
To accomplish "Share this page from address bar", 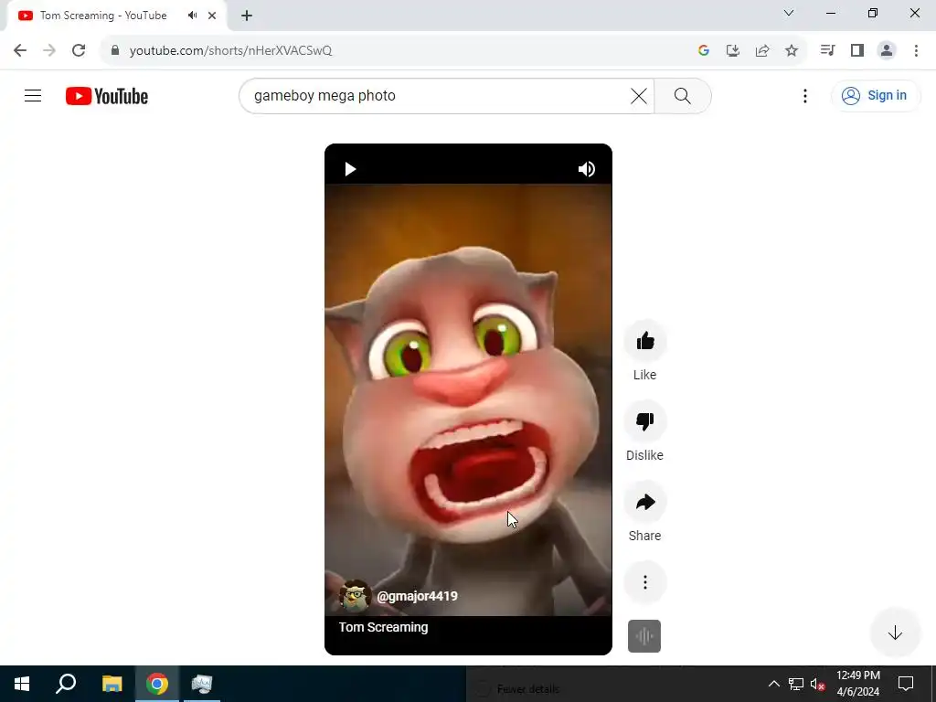I will 761,51.
